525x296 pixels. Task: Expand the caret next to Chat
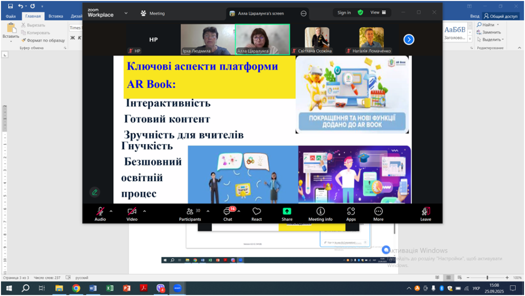click(239, 211)
